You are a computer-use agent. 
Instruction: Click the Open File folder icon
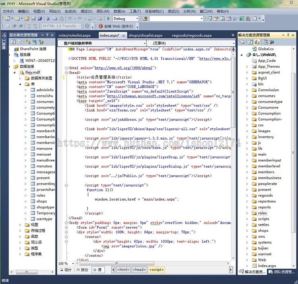pyautogui.click(x=27, y=18)
